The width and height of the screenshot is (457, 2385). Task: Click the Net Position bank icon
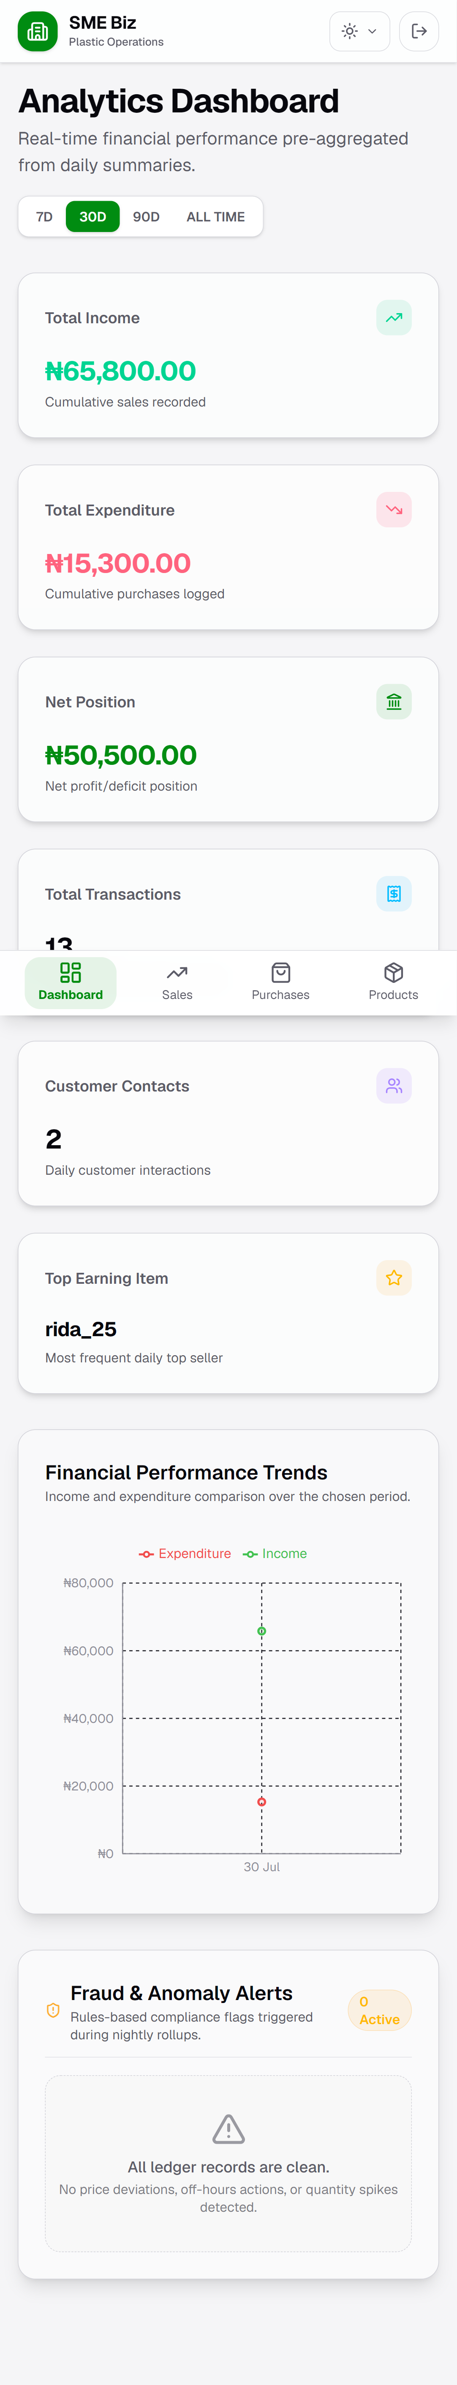tap(394, 702)
